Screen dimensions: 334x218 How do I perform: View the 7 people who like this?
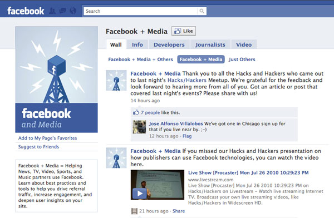(150, 112)
